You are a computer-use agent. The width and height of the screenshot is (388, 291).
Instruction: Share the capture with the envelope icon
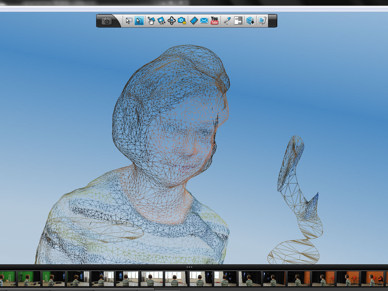pyautogui.click(x=204, y=21)
